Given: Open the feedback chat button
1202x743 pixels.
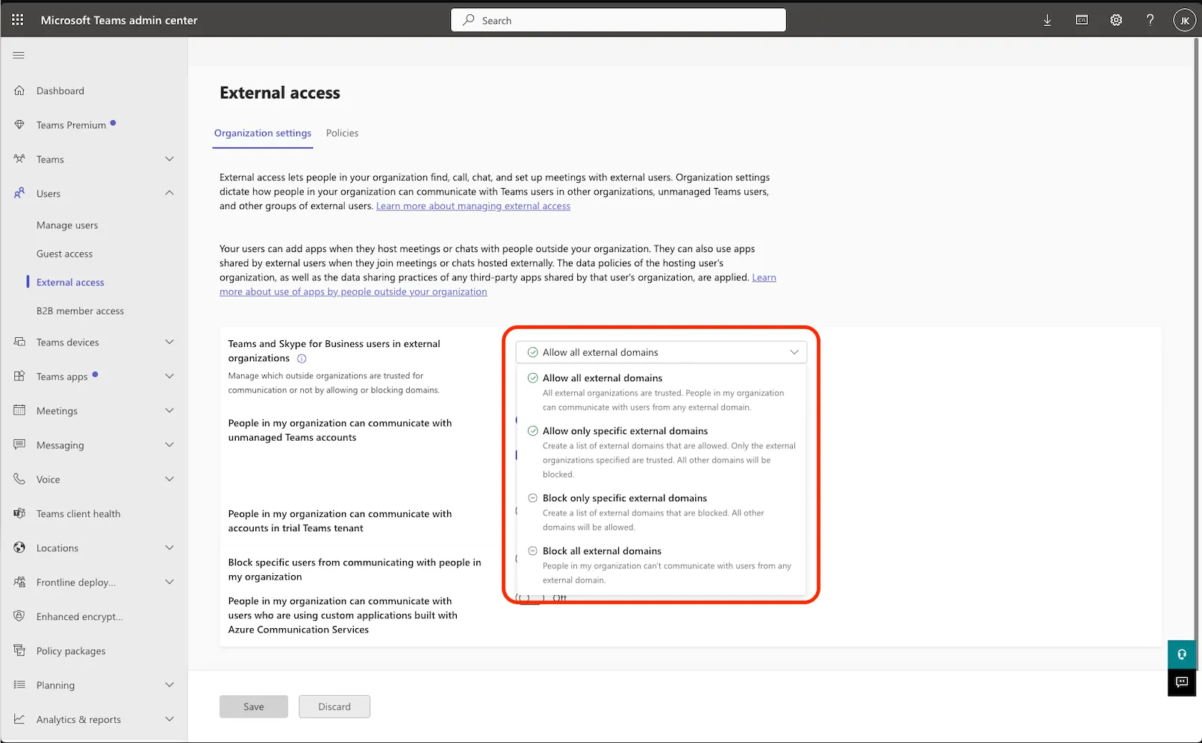Looking at the screenshot, I should tap(1182, 683).
